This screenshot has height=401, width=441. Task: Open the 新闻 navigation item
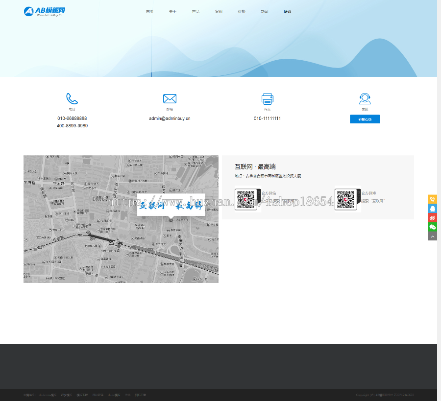[x=265, y=12]
